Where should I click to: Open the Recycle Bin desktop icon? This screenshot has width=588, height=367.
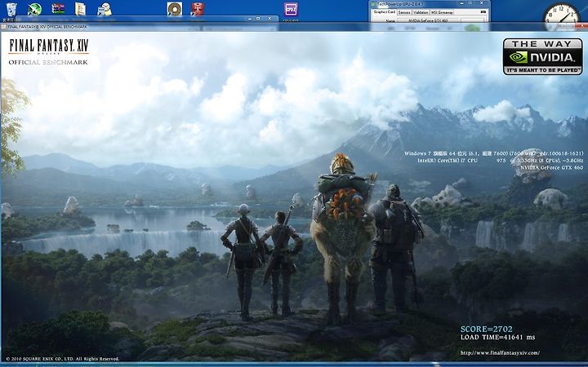pos(11,9)
